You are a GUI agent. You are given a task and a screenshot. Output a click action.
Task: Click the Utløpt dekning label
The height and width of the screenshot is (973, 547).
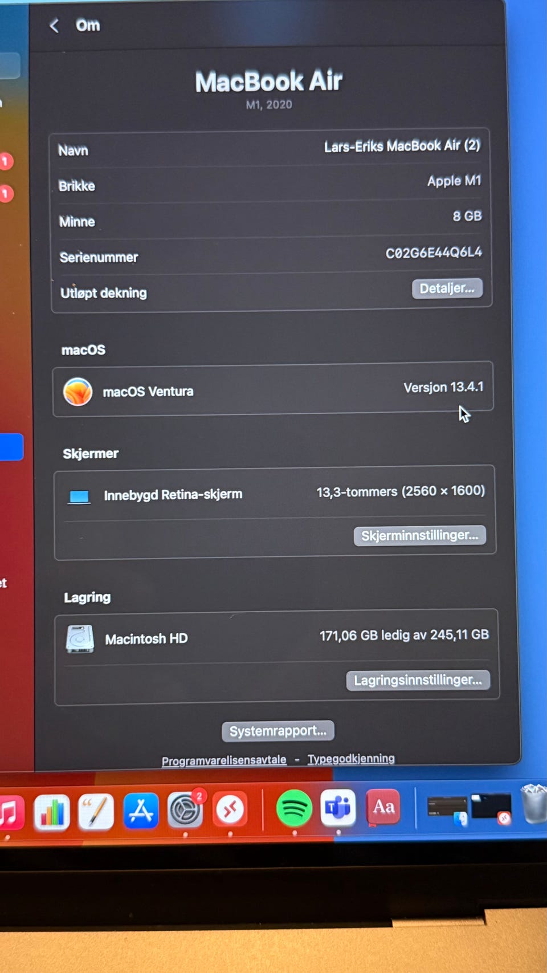pyautogui.click(x=104, y=293)
